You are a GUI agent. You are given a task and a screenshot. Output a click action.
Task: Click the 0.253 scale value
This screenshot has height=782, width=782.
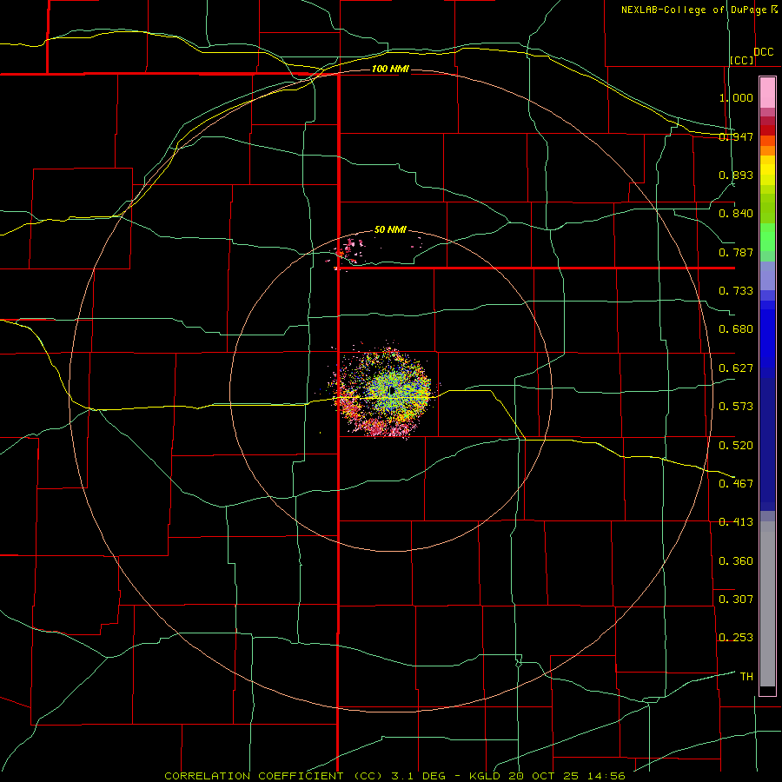tap(736, 638)
